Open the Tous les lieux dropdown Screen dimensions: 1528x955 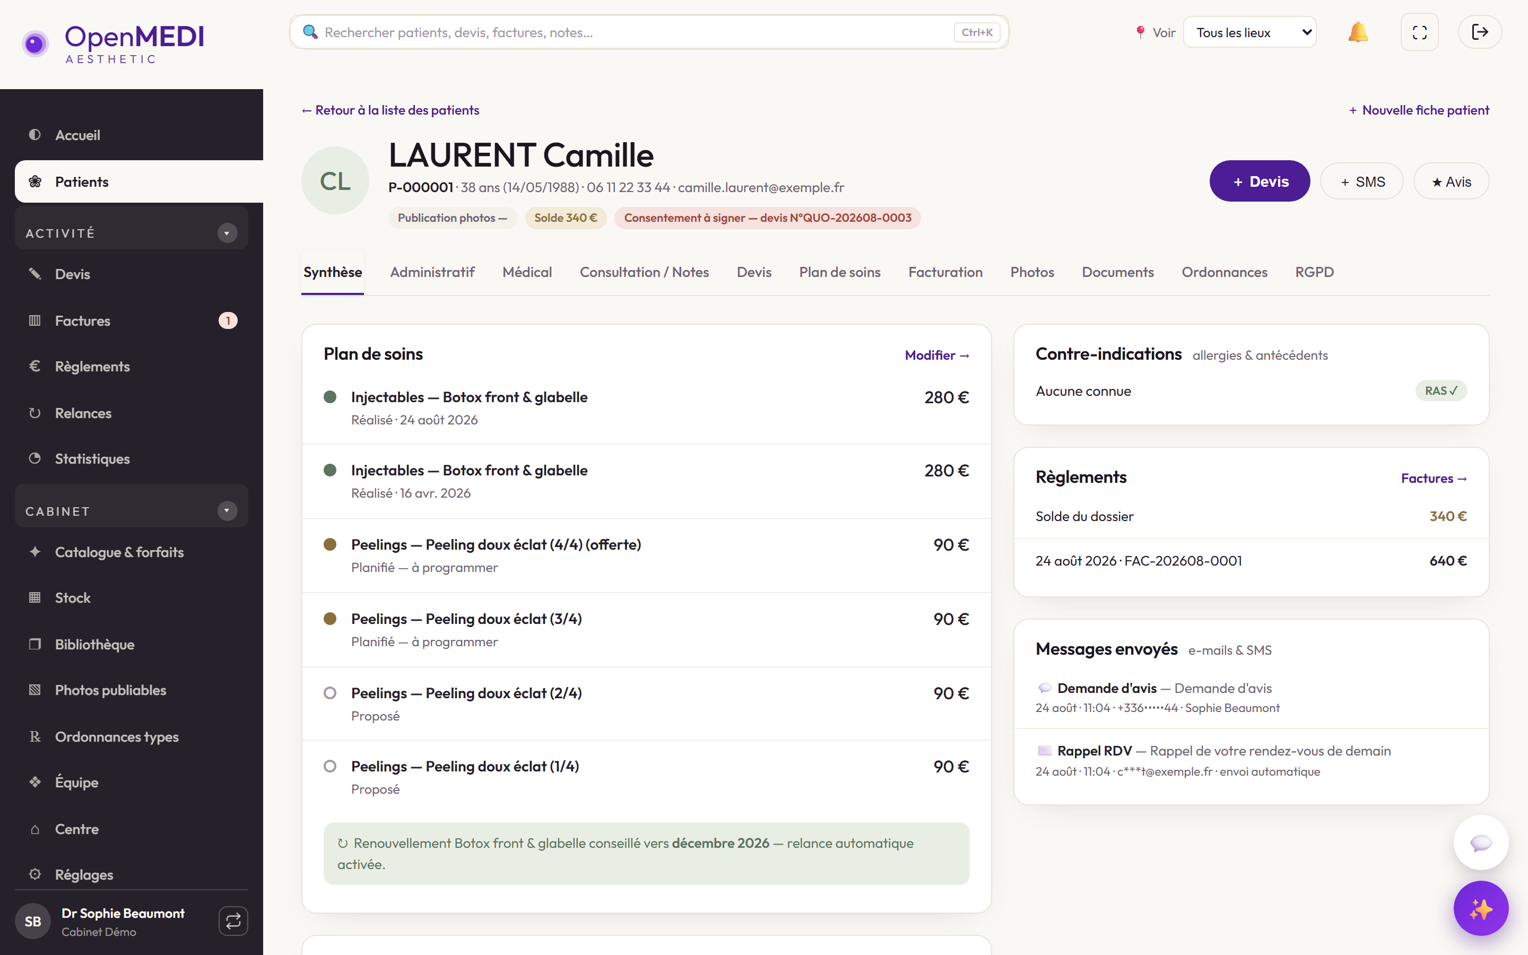click(1249, 32)
